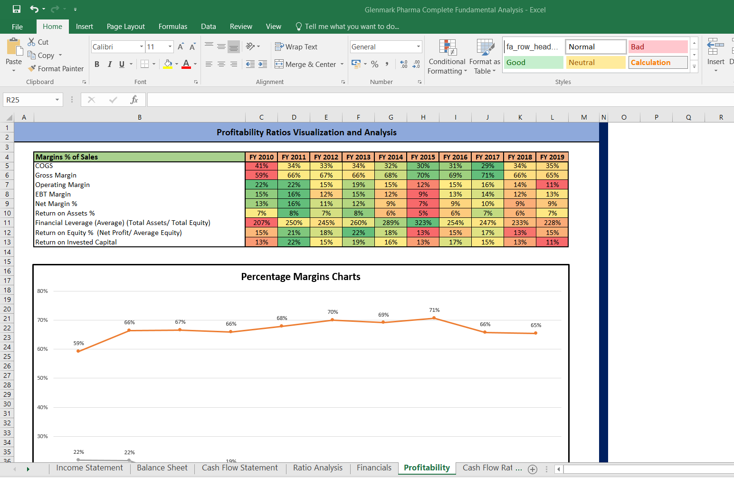Open Format as Table
The height and width of the screenshot is (478, 734).
[485, 57]
